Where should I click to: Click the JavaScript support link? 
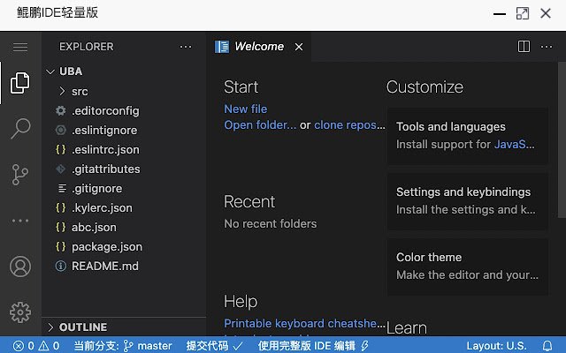pyautogui.click(x=514, y=145)
